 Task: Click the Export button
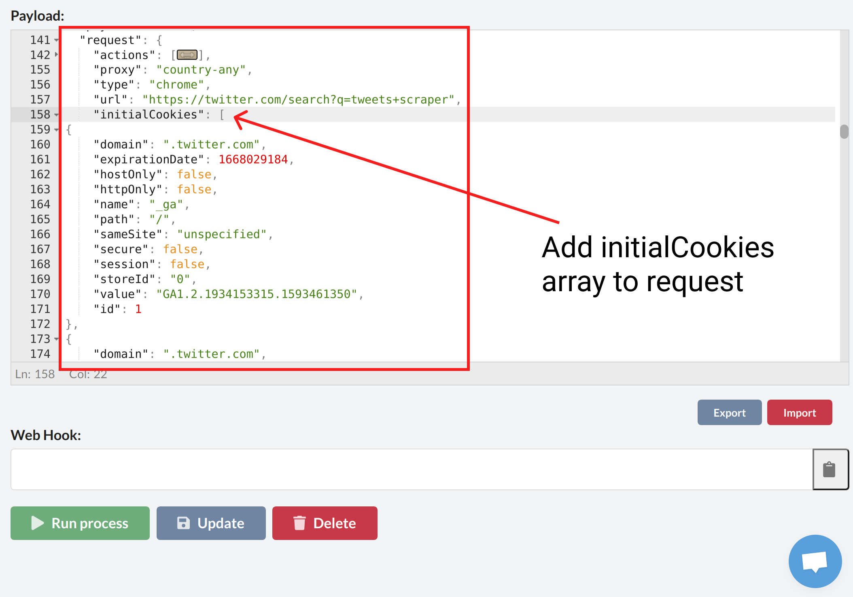(730, 413)
